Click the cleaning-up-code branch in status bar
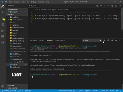The width and height of the screenshot is (123, 92). click(x=9, y=91)
